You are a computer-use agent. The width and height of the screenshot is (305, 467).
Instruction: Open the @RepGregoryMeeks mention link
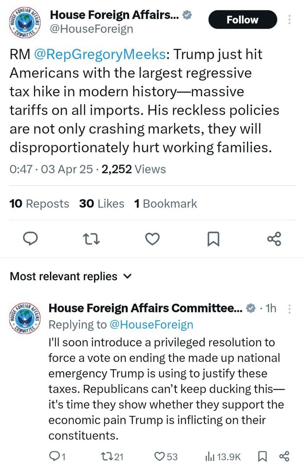tap(100, 54)
